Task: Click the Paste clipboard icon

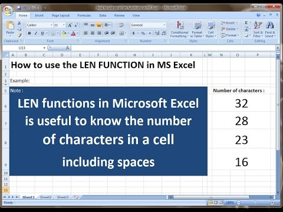Action: coord(10,25)
